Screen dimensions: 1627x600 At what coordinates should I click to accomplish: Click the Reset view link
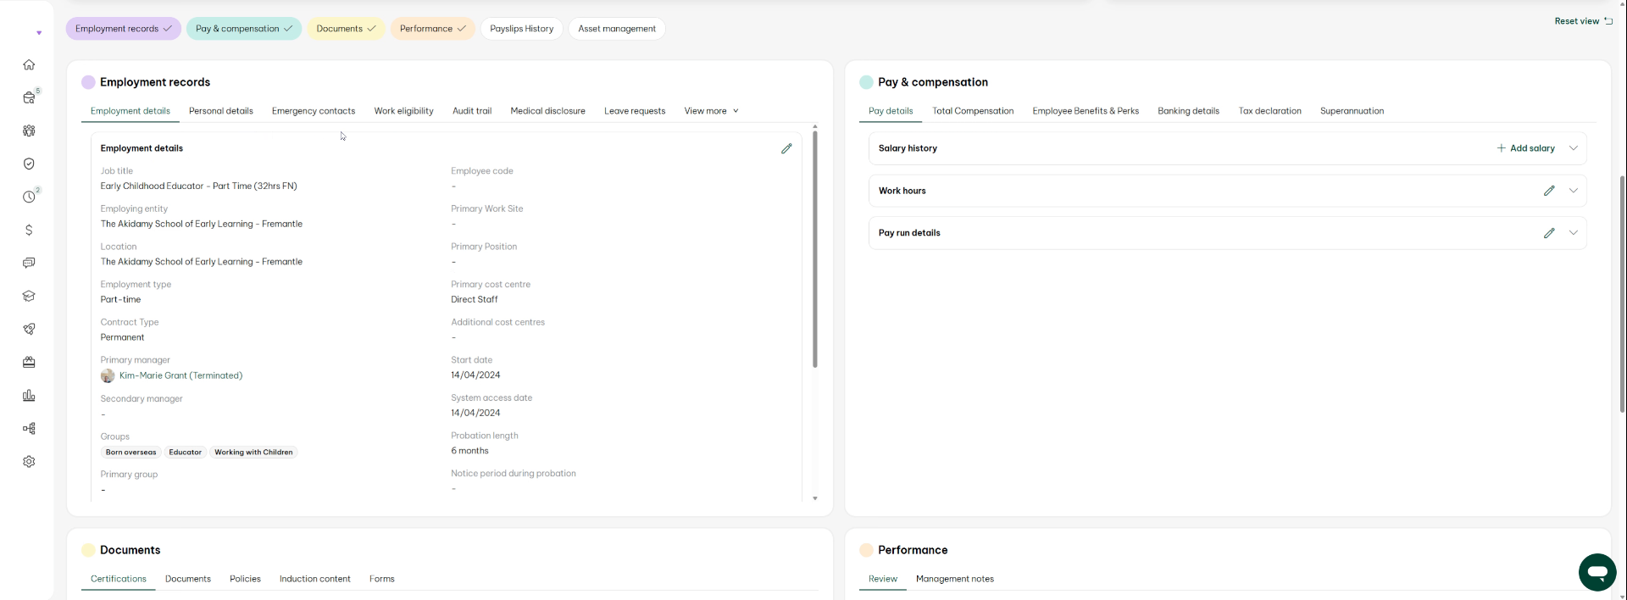(1584, 21)
